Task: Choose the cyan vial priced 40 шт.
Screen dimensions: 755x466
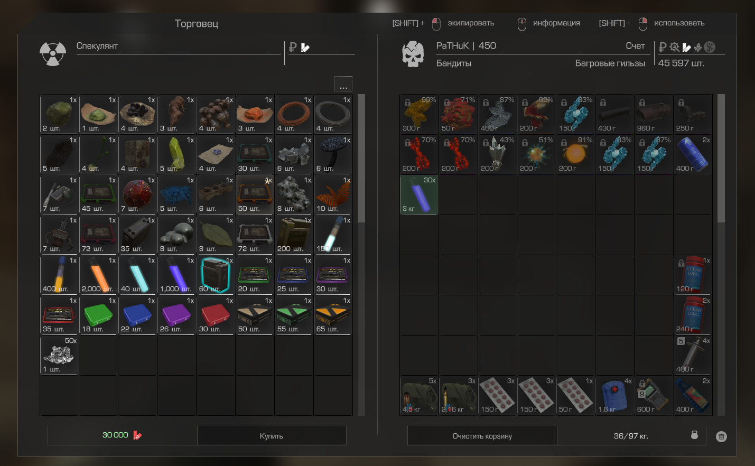Action: (x=137, y=275)
